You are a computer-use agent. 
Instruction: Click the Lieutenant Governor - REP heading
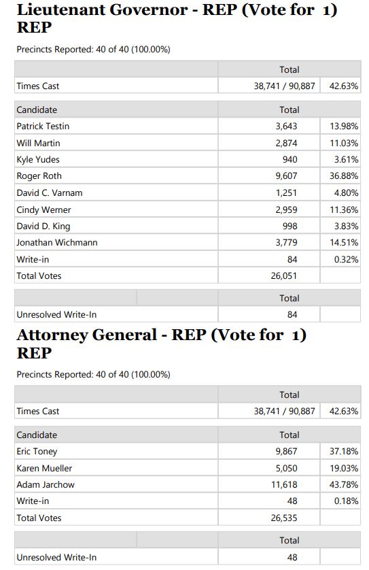(177, 18)
